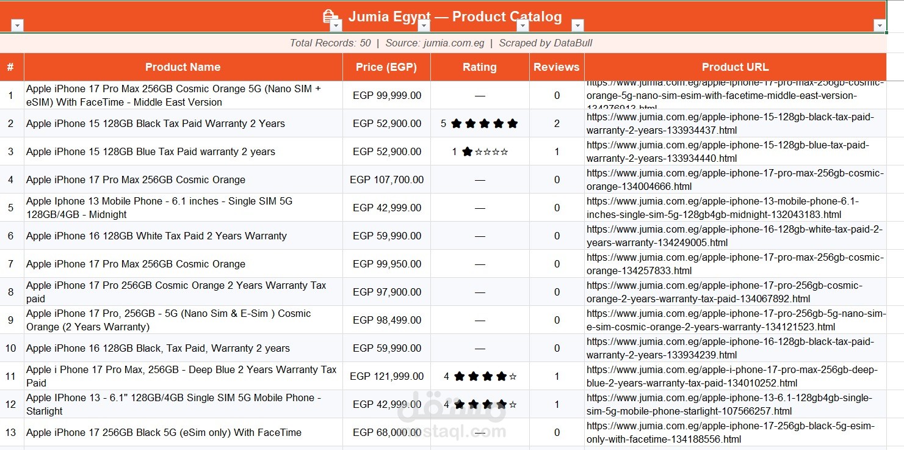Image resolution: width=904 pixels, height=450 pixels.
Task: Open the filter dropdown above the Rating column
Action: point(523,25)
